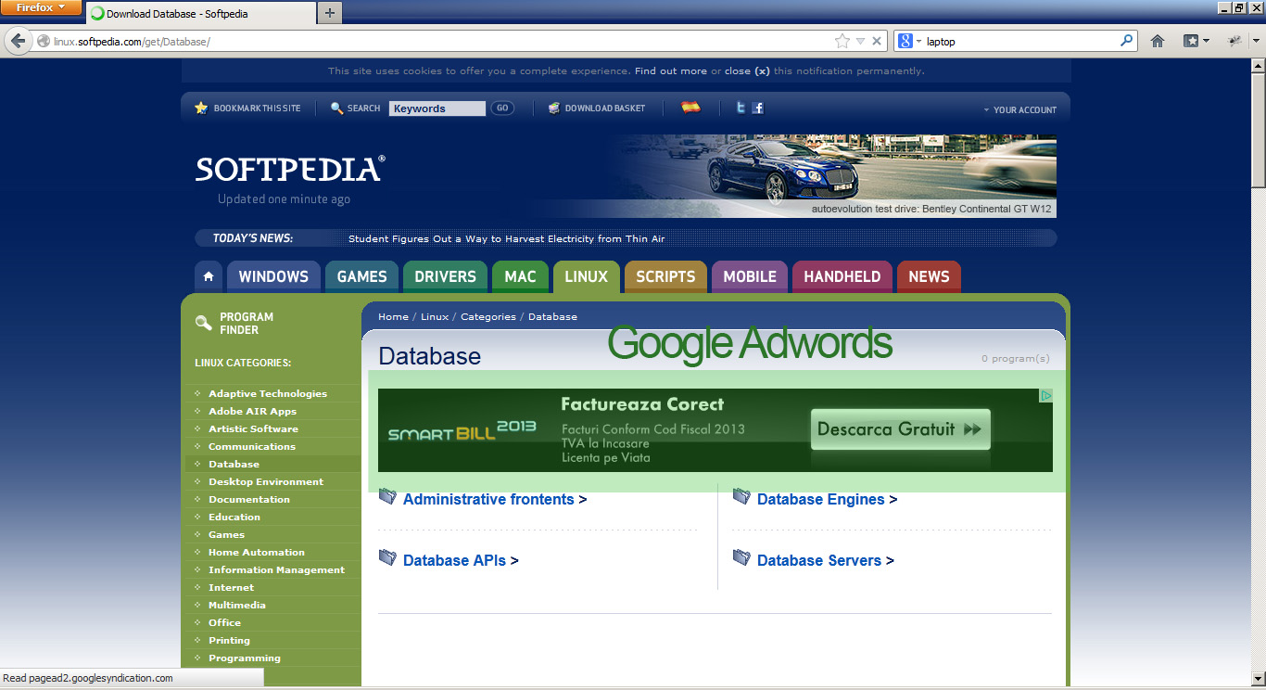Screen dimensions: 1266x690
Task: Open the bookmarks toolbar dropdown button
Action: (x=1196, y=41)
